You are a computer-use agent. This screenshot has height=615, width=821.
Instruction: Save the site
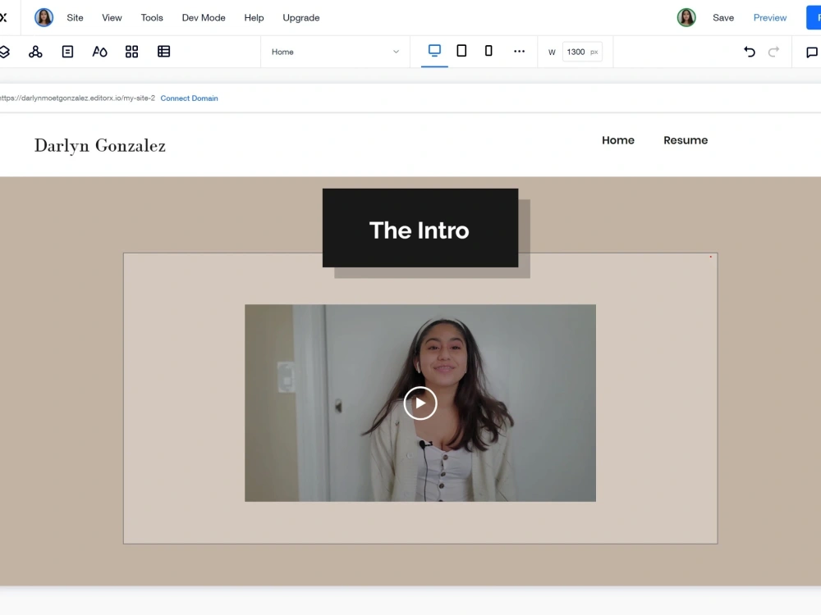pyautogui.click(x=723, y=18)
